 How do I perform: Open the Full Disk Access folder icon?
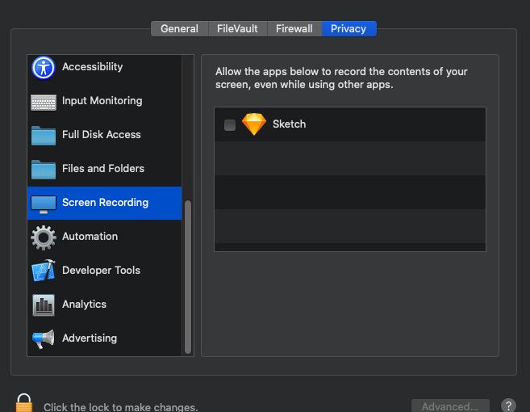click(44, 136)
